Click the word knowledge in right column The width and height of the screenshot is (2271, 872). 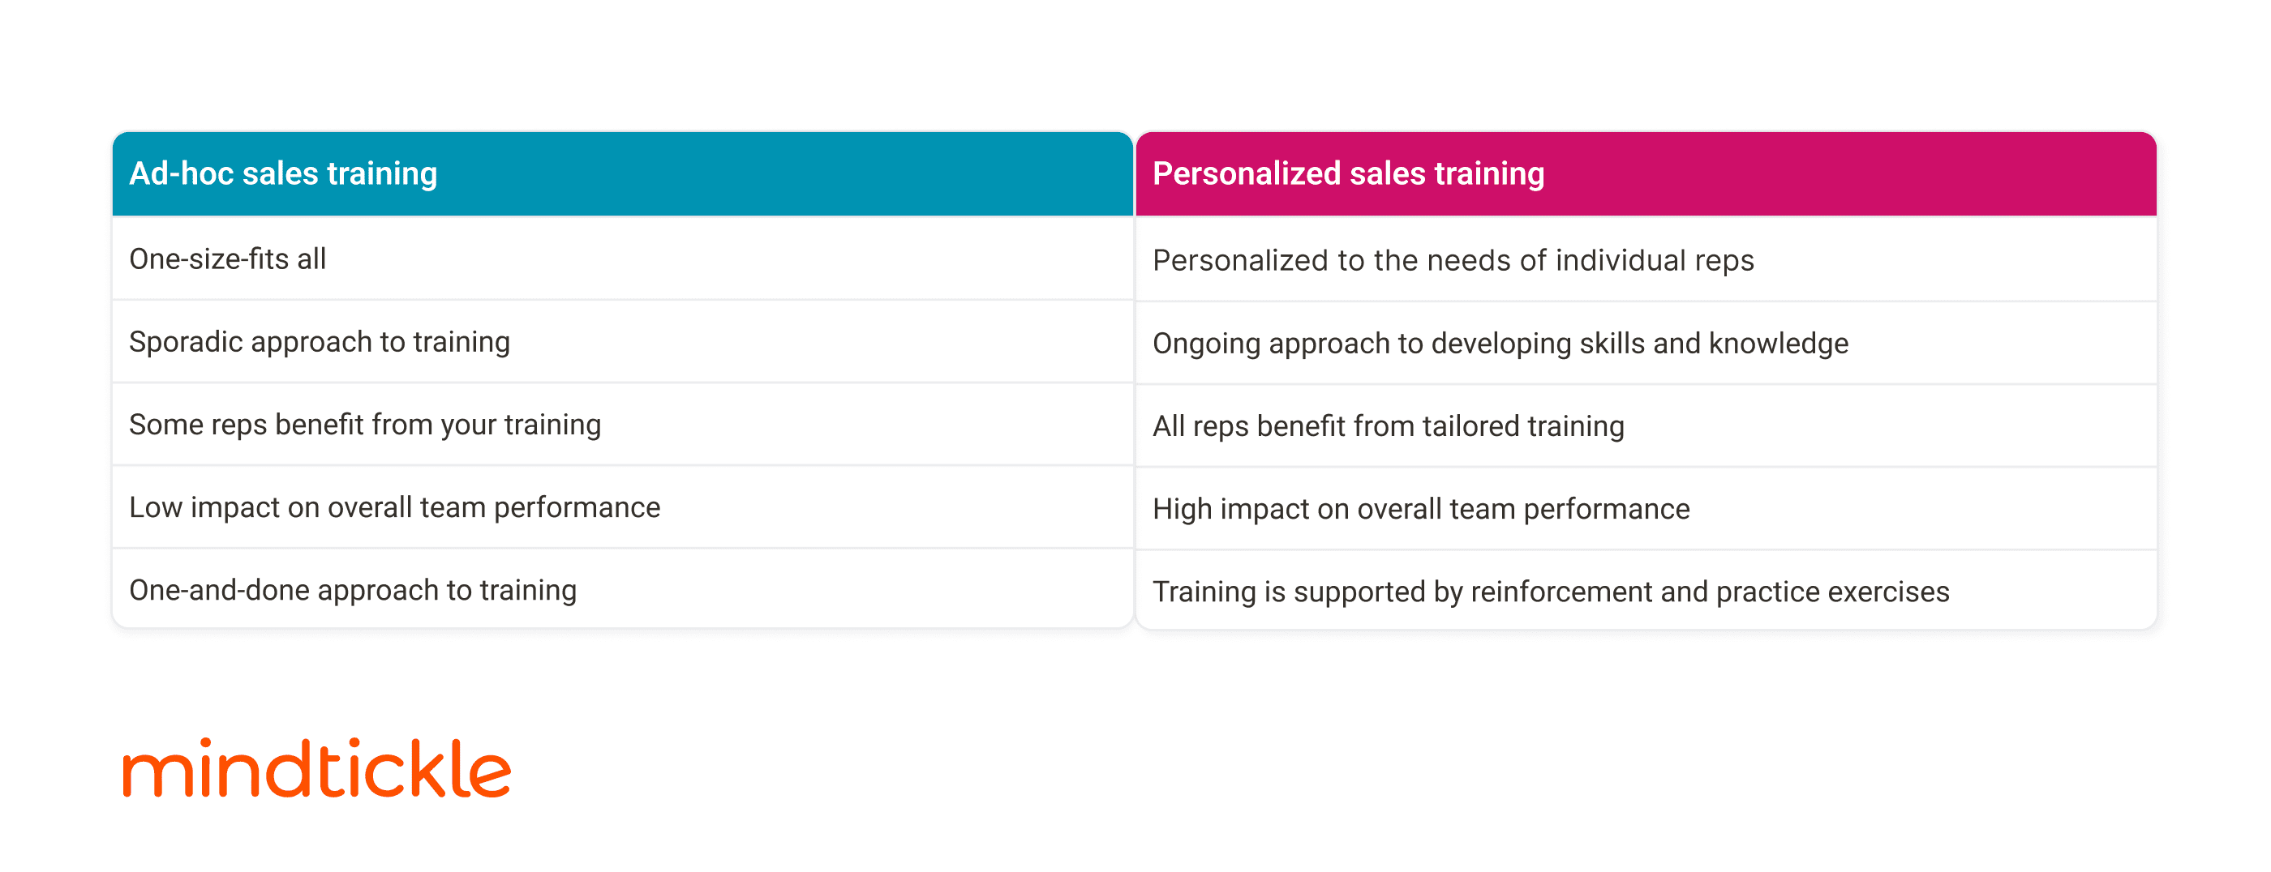(x=1778, y=344)
